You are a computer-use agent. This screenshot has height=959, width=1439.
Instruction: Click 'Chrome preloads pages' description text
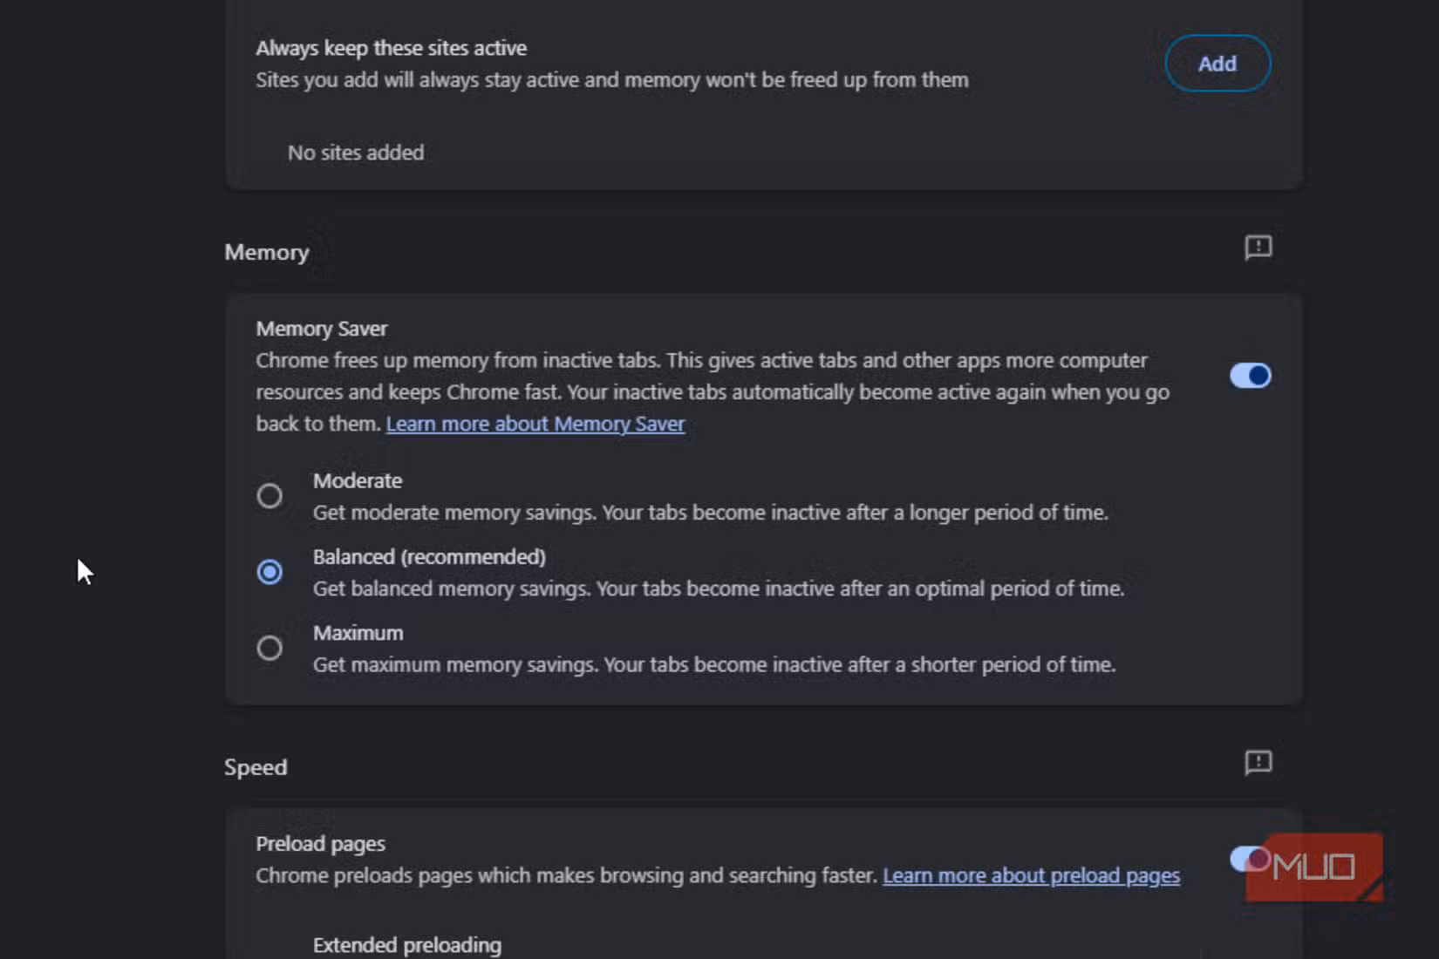(566, 875)
